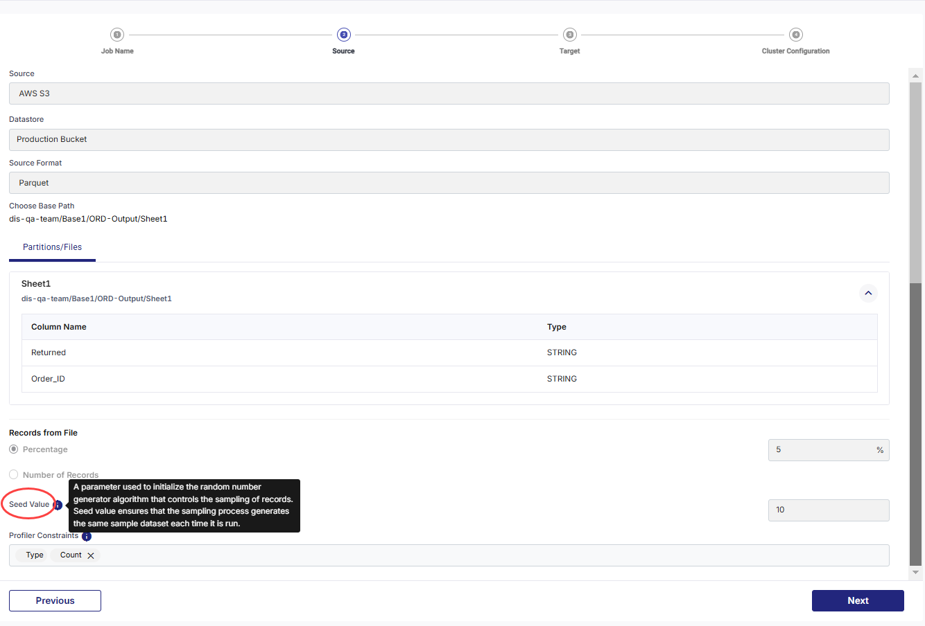This screenshot has height=626, width=925.
Task: Click the Profiler Constraints info icon
Action: pos(87,536)
